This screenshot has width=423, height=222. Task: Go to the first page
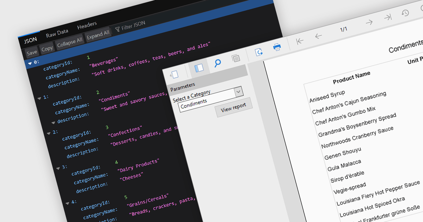coord(300,41)
